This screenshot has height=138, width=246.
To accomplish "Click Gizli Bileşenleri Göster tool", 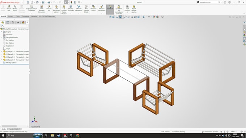I will point(56,9).
